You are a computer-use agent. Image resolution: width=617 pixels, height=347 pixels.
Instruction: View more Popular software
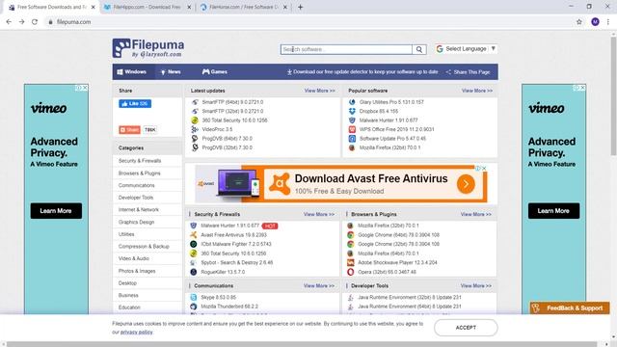[x=477, y=91]
